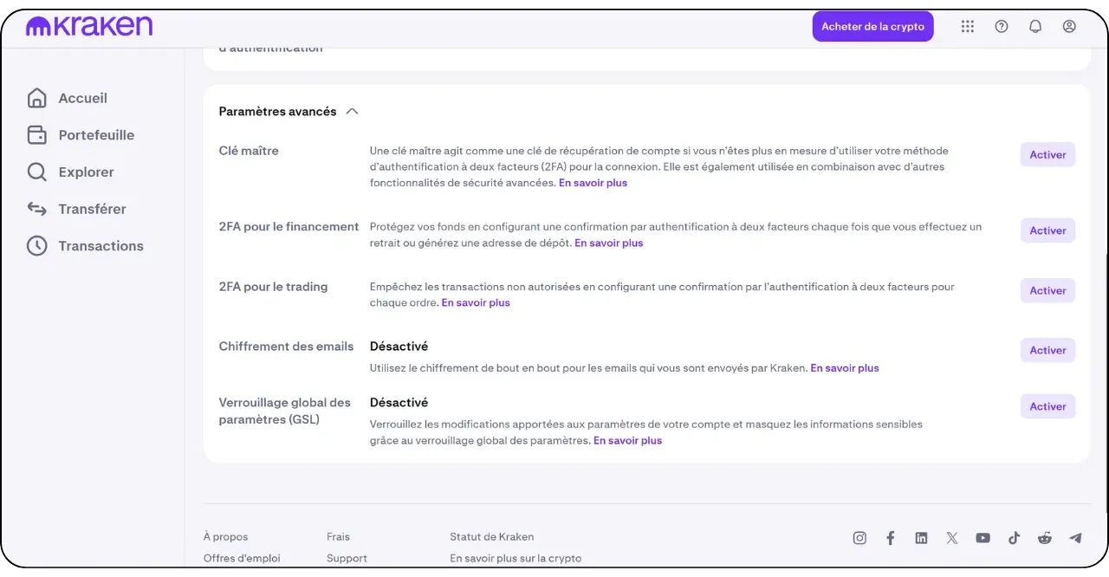Open Statut de Kraken footer link
This screenshot has width=1109, height=577.
491,537
